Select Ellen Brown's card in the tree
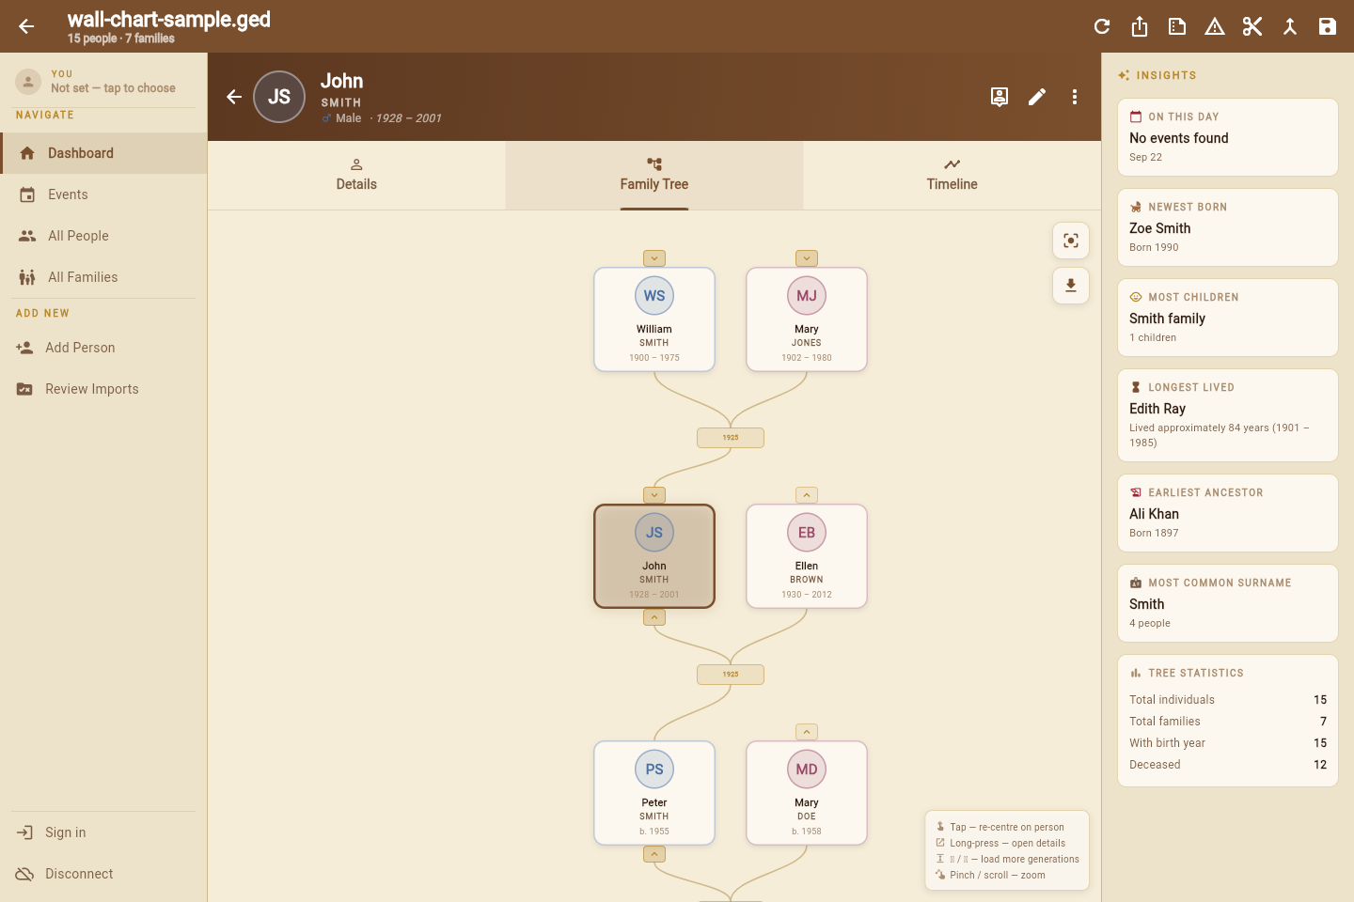This screenshot has width=1354, height=902. point(807,556)
